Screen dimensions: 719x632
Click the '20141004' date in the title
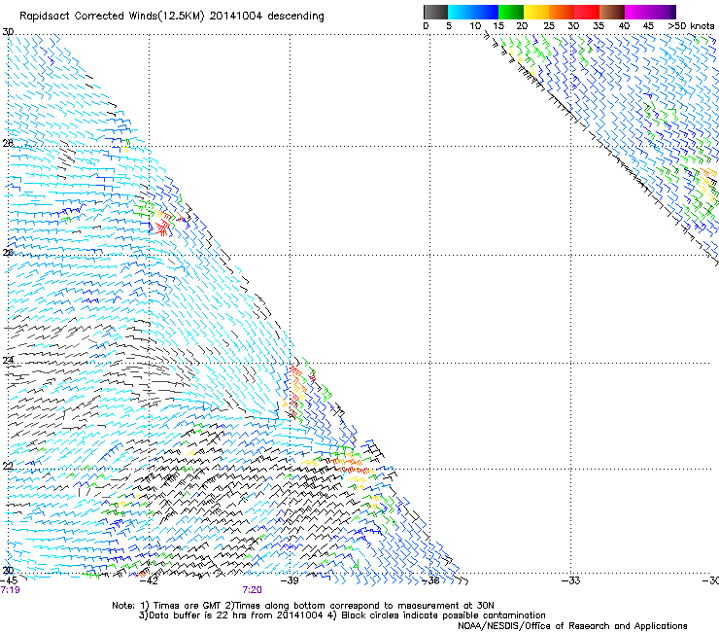[236, 17]
